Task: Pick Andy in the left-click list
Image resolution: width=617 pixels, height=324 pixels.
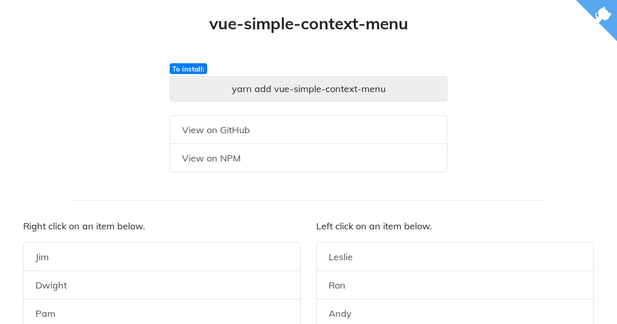Action: pyautogui.click(x=340, y=314)
